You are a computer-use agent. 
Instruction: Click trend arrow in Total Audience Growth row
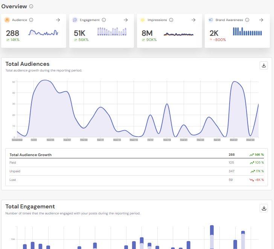(x=251, y=155)
